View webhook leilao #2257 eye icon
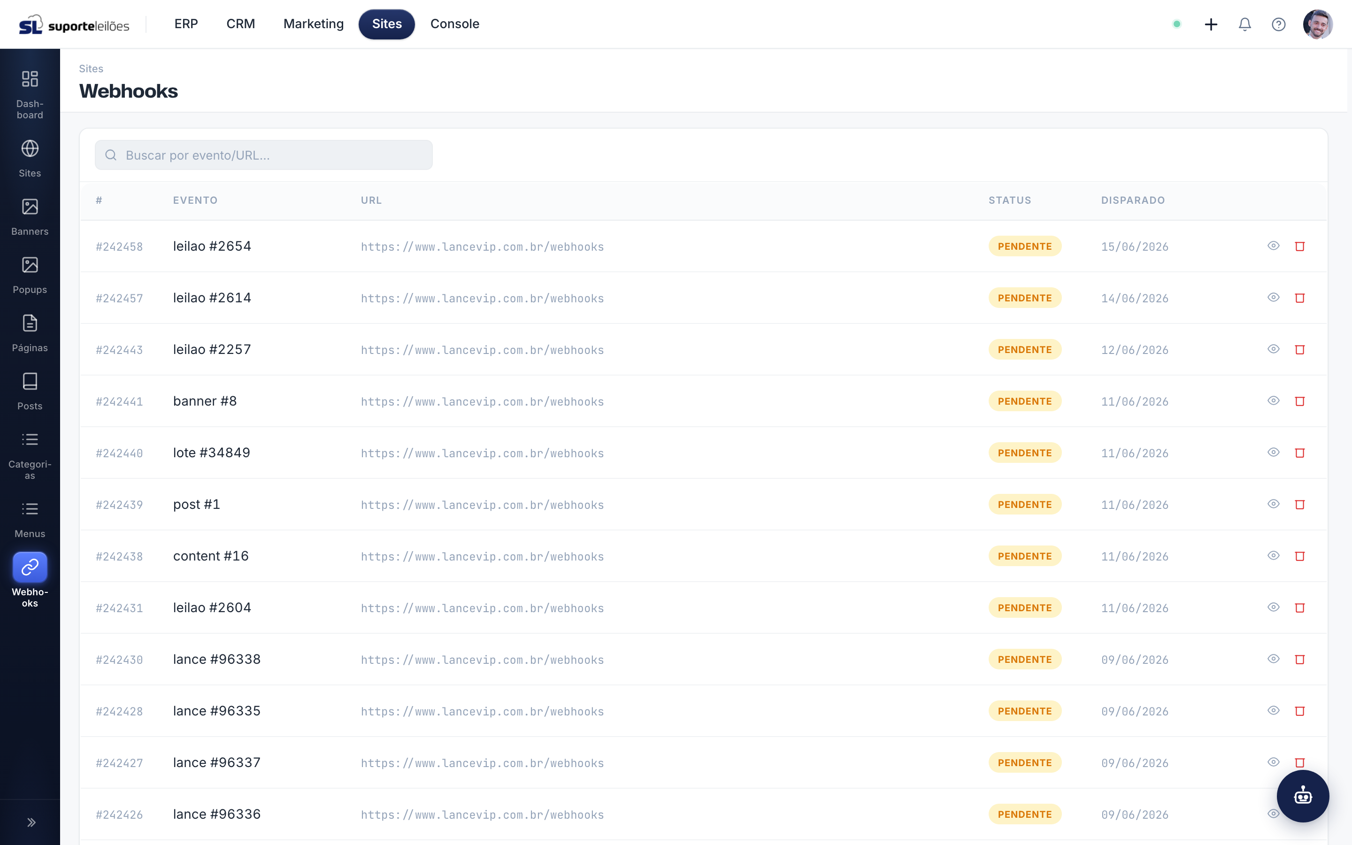The height and width of the screenshot is (845, 1352). [1273, 349]
